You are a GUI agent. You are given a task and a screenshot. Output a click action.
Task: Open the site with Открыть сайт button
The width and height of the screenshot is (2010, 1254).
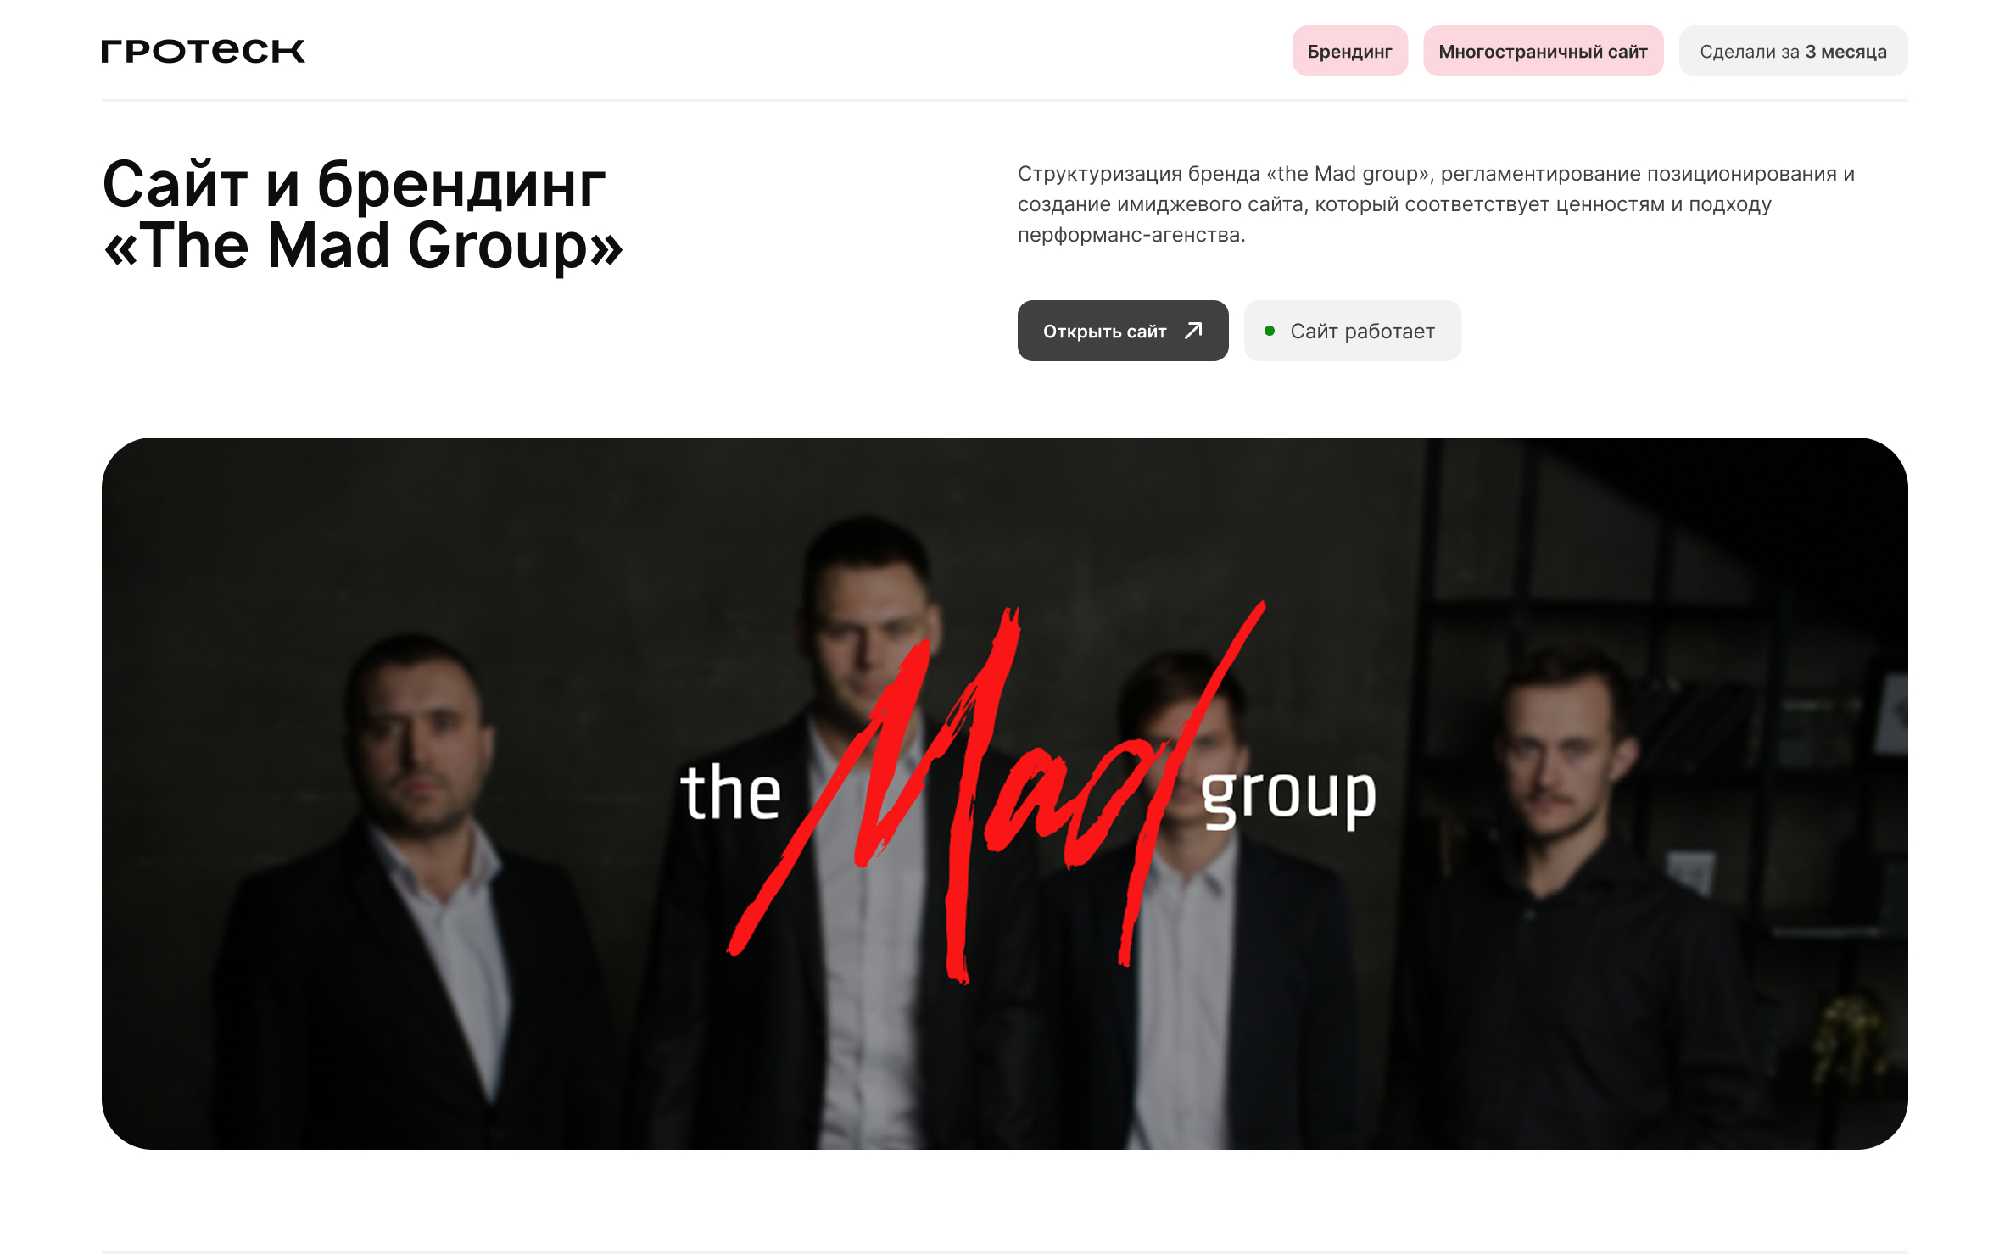(1123, 331)
